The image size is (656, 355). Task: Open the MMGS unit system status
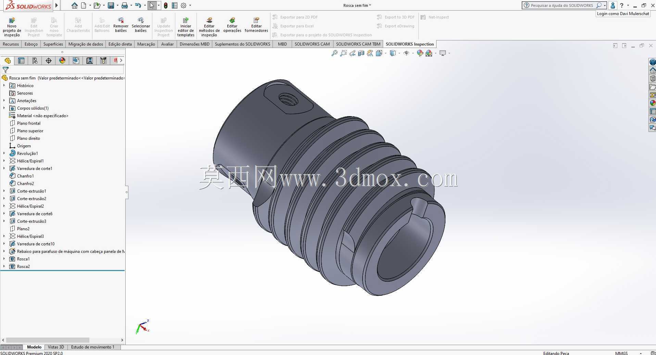click(621, 353)
